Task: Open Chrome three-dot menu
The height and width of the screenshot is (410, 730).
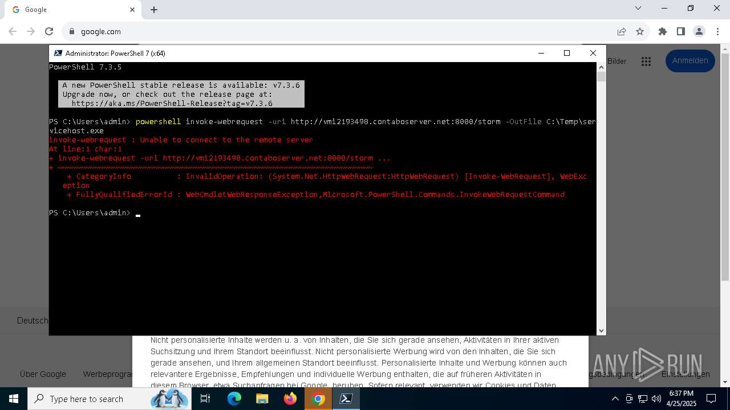Action: click(717, 32)
